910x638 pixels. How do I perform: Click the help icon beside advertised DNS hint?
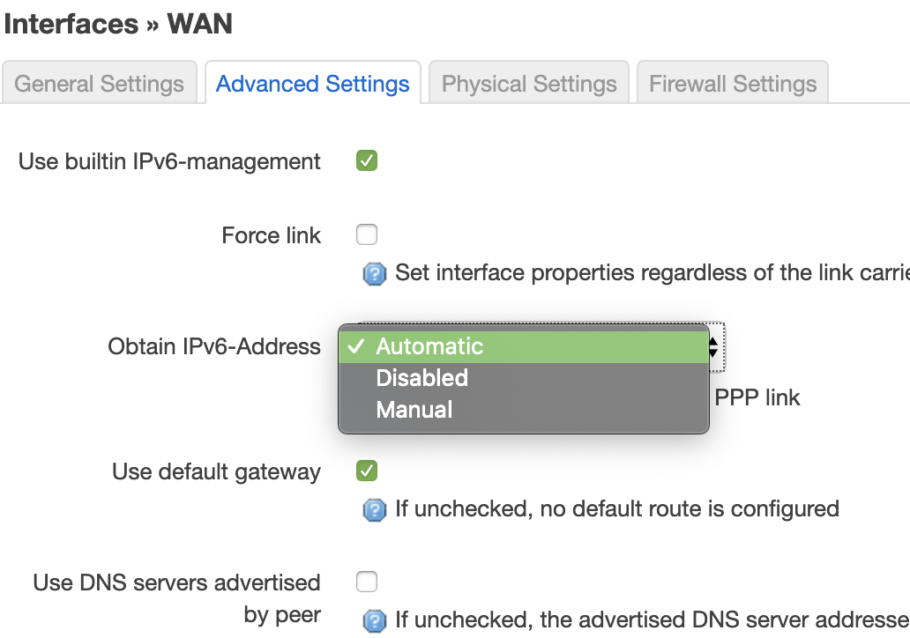point(375,621)
